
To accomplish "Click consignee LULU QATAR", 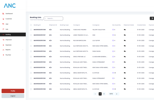I will pos(96,41).
